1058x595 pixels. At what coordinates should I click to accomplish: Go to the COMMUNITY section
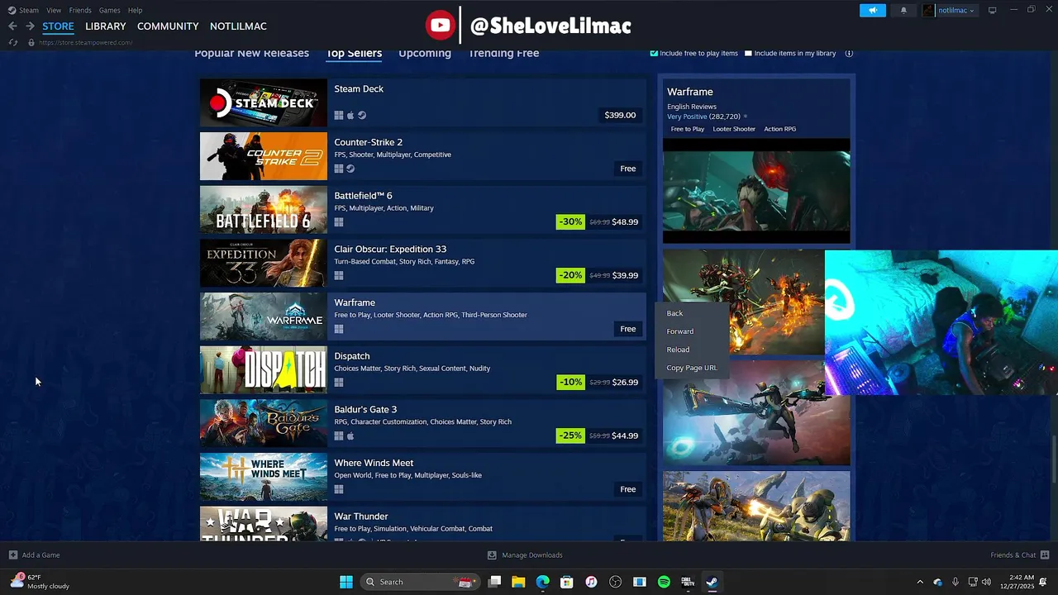[168, 26]
